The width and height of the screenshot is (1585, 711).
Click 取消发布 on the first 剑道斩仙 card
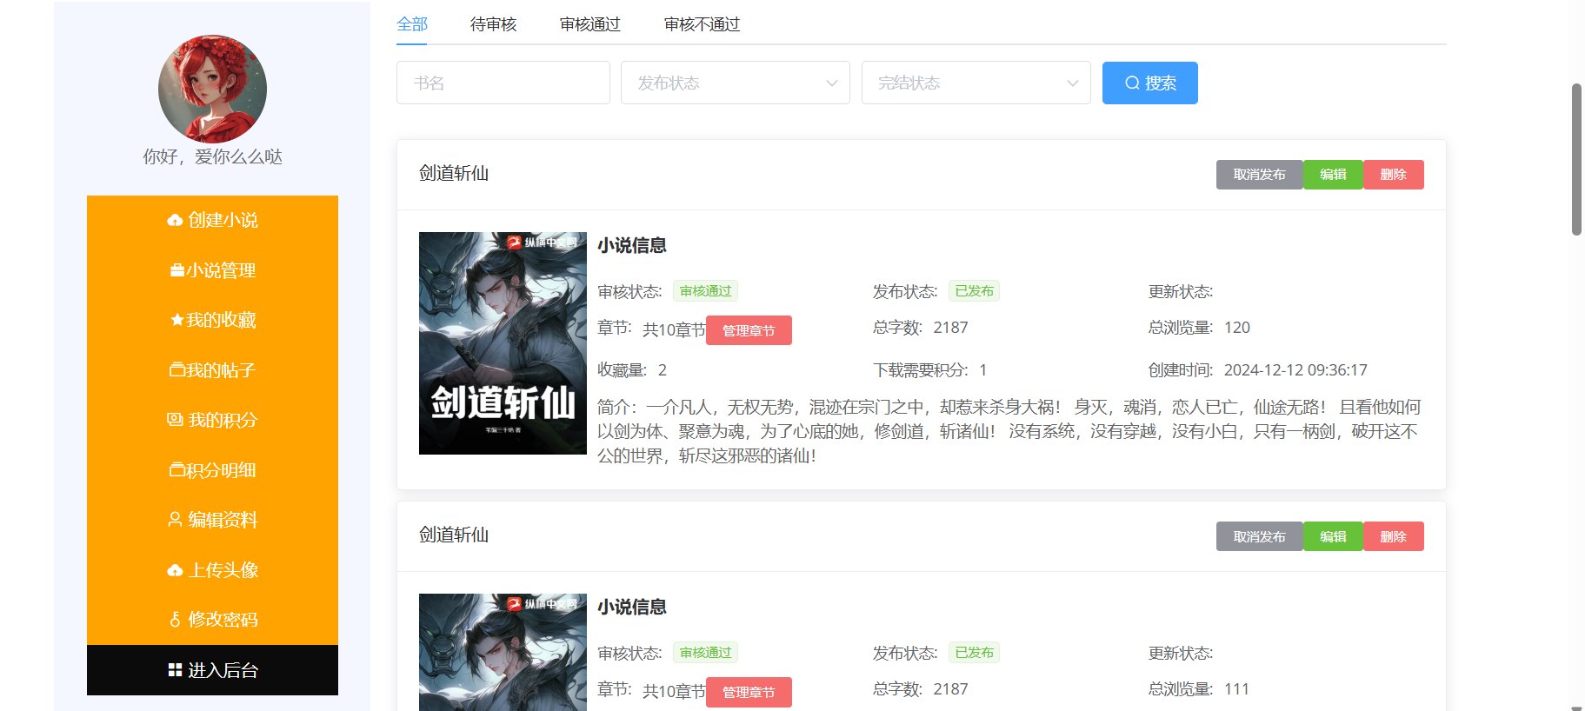pos(1259,175)
